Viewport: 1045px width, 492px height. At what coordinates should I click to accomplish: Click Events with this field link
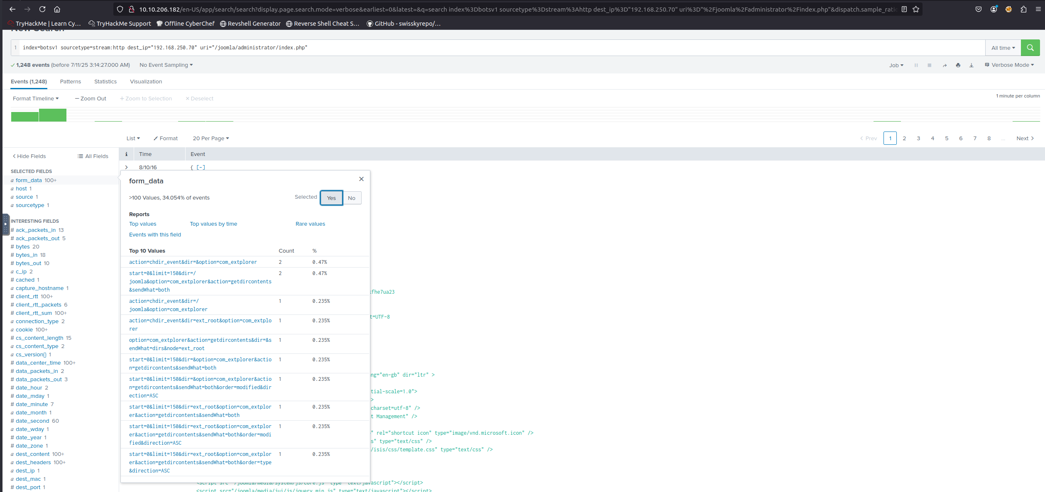coord(155,234)
